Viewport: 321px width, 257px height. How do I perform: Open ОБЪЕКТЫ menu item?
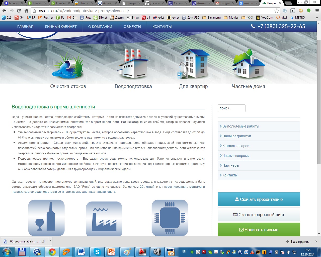[x=132, y=27]
